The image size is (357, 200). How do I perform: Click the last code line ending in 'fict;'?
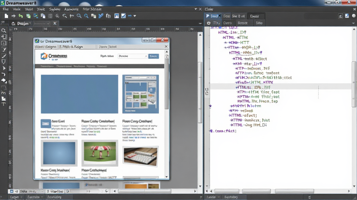pos(223,131)
